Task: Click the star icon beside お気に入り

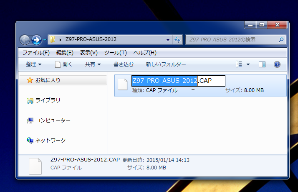Action: coord(30,80)
